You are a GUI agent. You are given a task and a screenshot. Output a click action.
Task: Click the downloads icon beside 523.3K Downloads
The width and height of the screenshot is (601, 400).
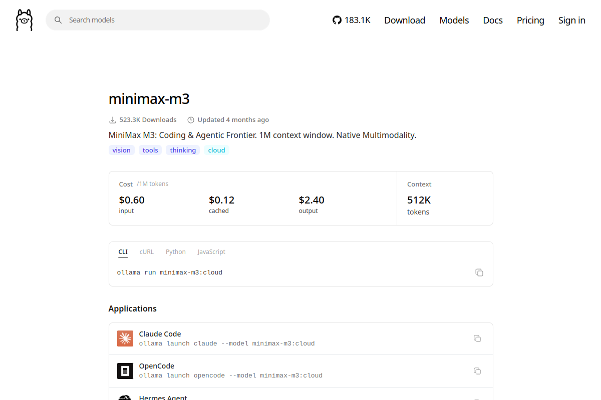113,120
